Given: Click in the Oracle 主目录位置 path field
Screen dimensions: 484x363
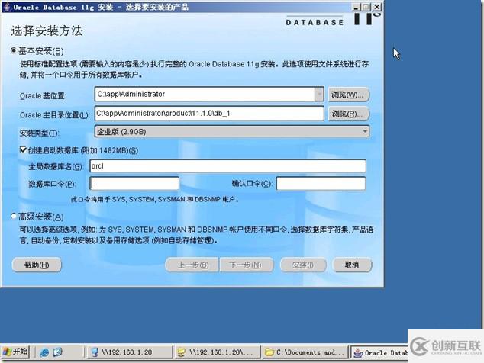Looking at the screenshot, I should [209, 114].
